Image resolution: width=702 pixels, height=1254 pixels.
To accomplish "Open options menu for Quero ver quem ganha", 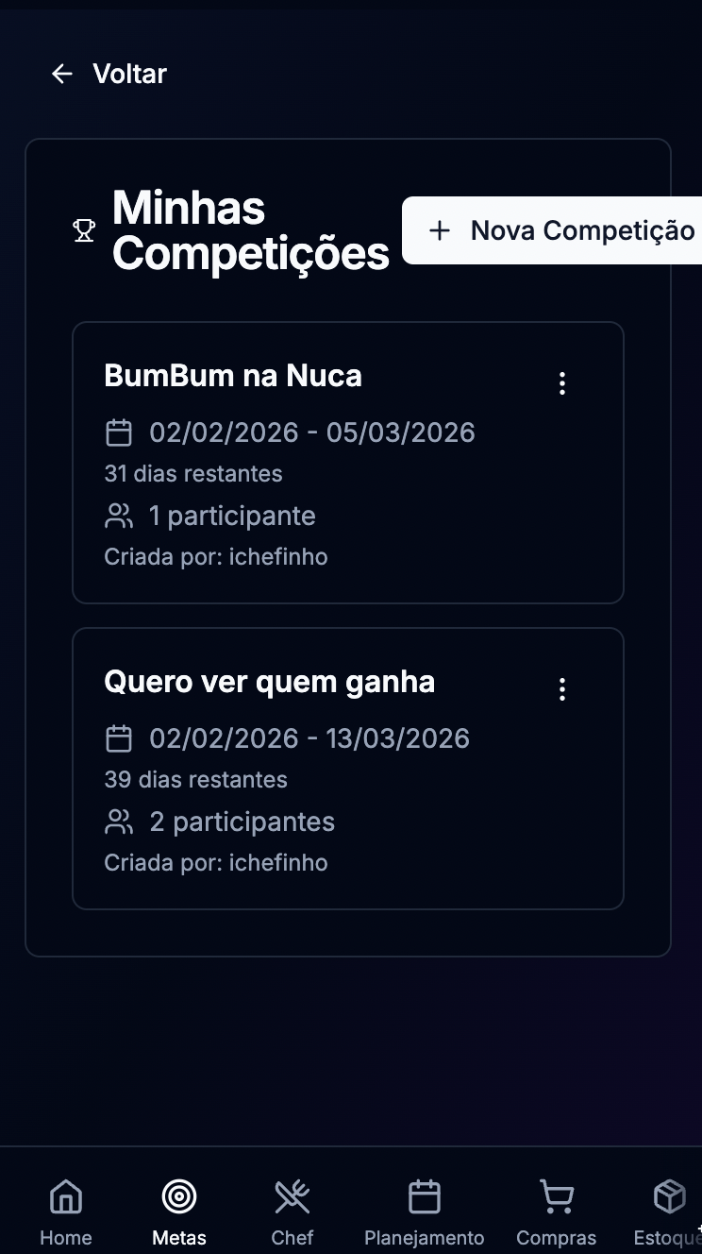I will [562, 689].
